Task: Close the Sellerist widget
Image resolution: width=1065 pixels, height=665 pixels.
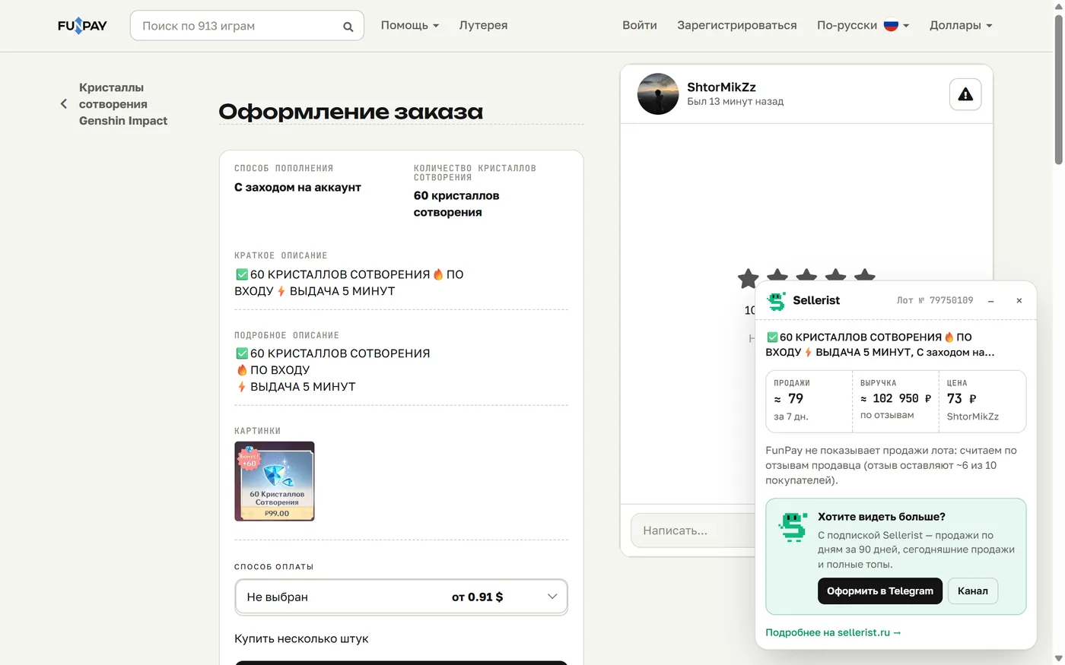Action: pyautogui.click(x=1019, y=301)
